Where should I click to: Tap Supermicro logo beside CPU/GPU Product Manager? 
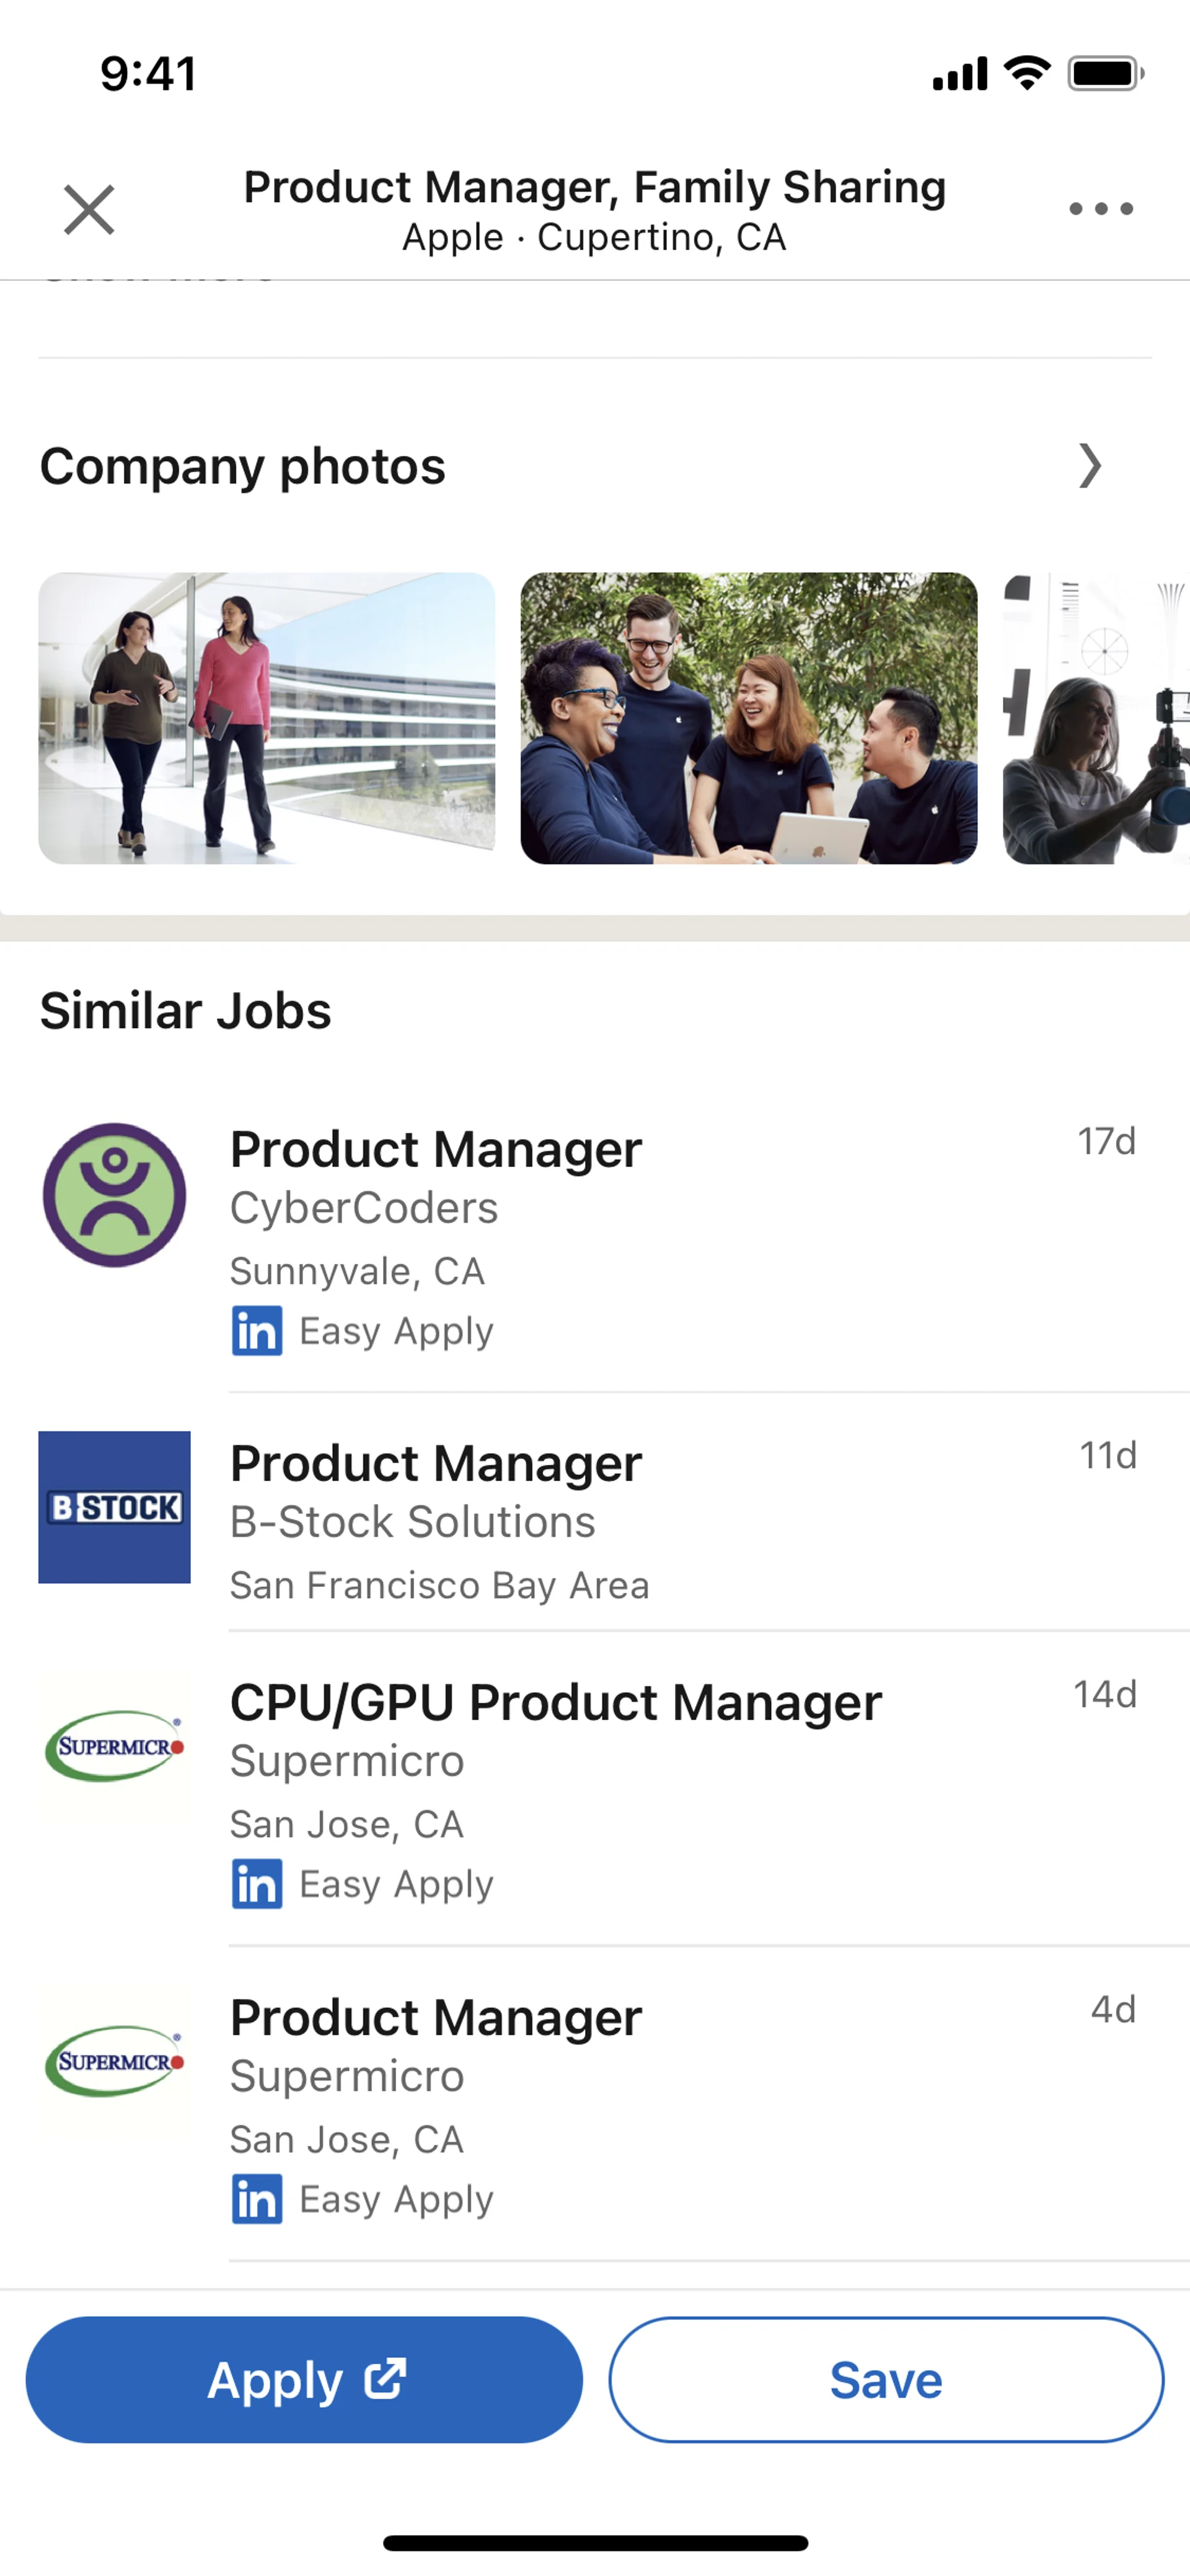(x=114, y=1746)
